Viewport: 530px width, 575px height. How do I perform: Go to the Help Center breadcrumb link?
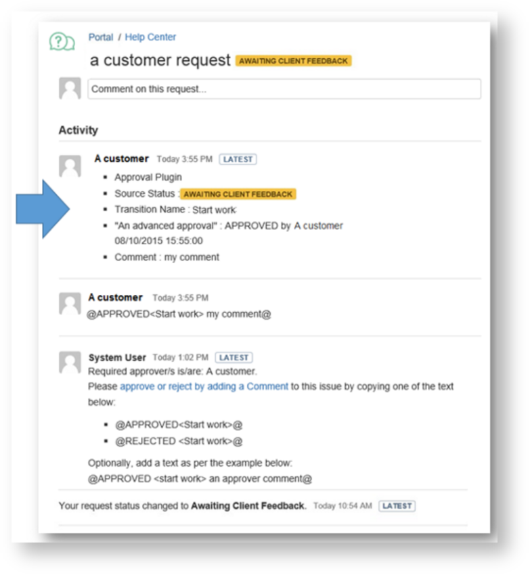[x=150, y=37]
